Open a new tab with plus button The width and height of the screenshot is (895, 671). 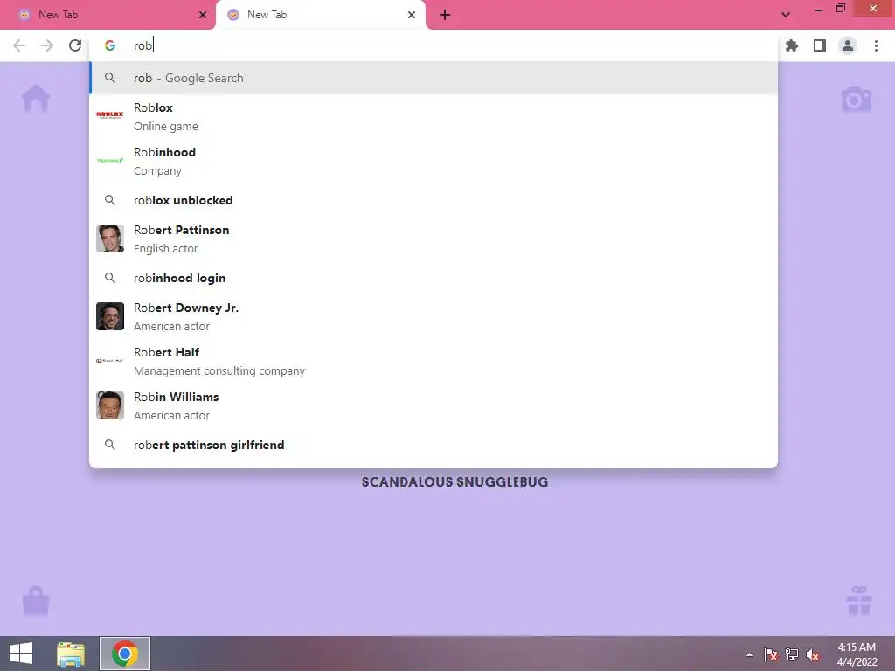445,15
